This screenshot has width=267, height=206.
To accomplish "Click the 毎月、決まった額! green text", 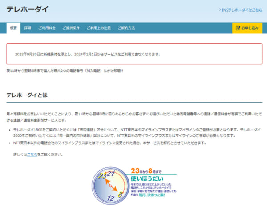I will (x=152, y=195).
